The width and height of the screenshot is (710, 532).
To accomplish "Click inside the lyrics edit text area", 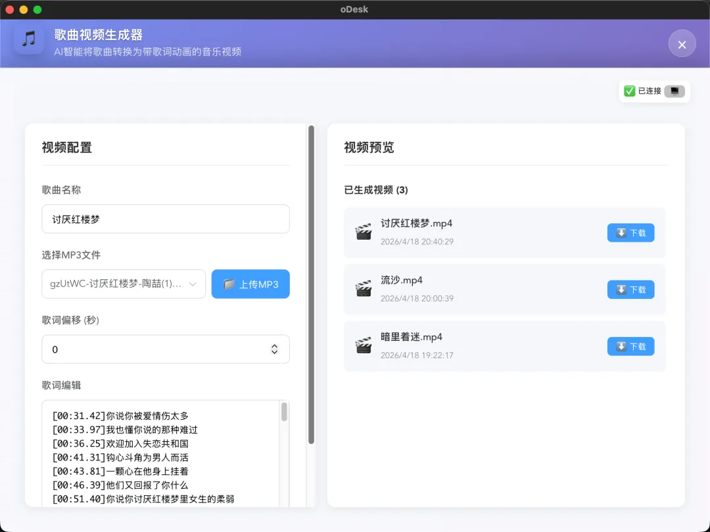I will click(x=166, y=453).
